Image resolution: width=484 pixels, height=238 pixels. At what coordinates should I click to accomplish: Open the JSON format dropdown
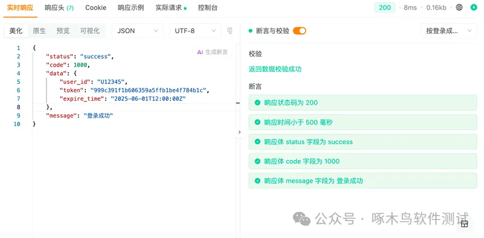(137, 31)
